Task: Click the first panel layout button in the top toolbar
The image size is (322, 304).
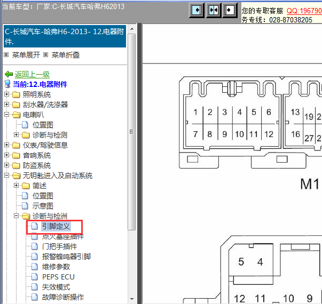Action: [x=196, y=10]
